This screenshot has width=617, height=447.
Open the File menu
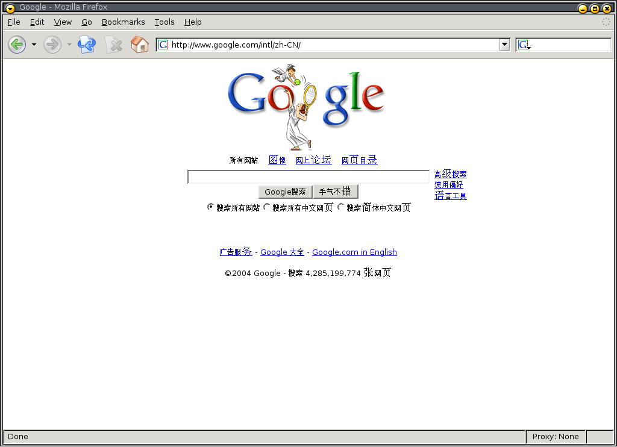point(14,22)
